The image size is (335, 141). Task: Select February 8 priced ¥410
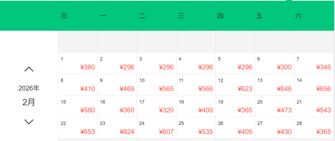click(x=78, y=85)
